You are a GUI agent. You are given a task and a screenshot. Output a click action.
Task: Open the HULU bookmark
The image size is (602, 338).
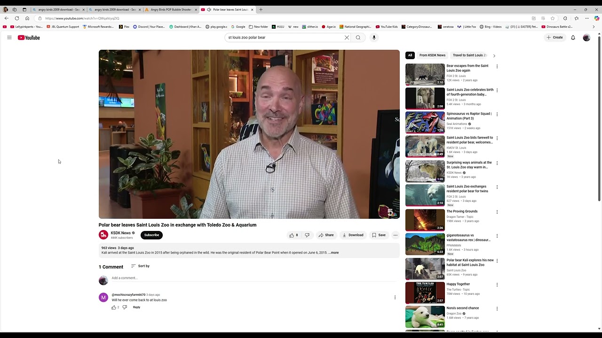(278, 27)
